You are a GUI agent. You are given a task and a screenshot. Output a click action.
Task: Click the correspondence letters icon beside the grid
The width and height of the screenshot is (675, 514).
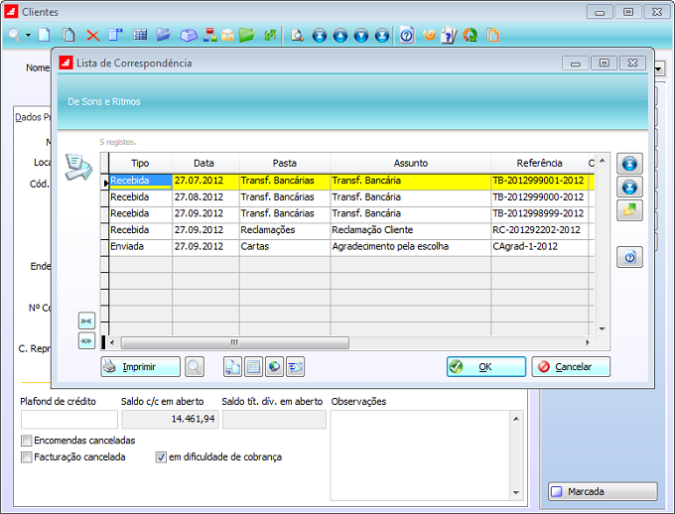78,167
